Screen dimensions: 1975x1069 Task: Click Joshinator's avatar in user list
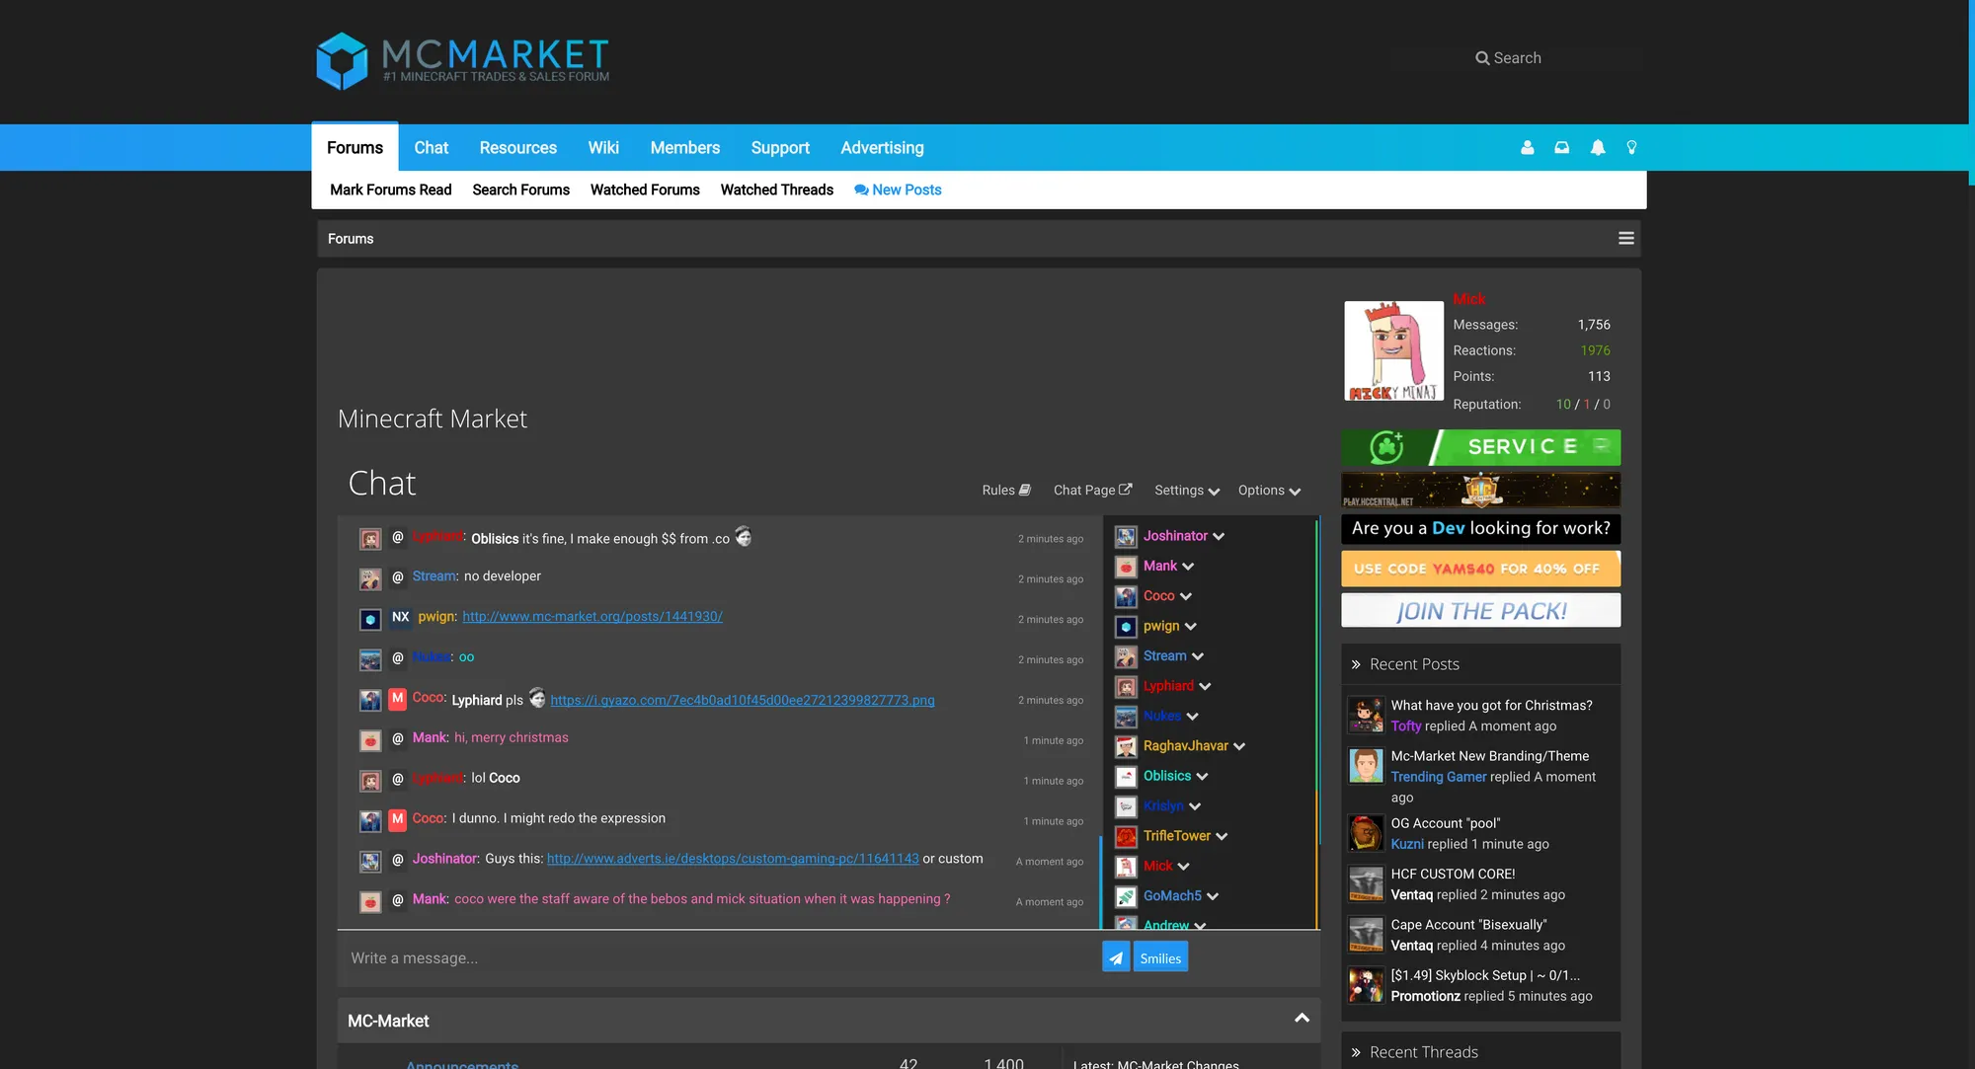click(x=1126, y=536)
